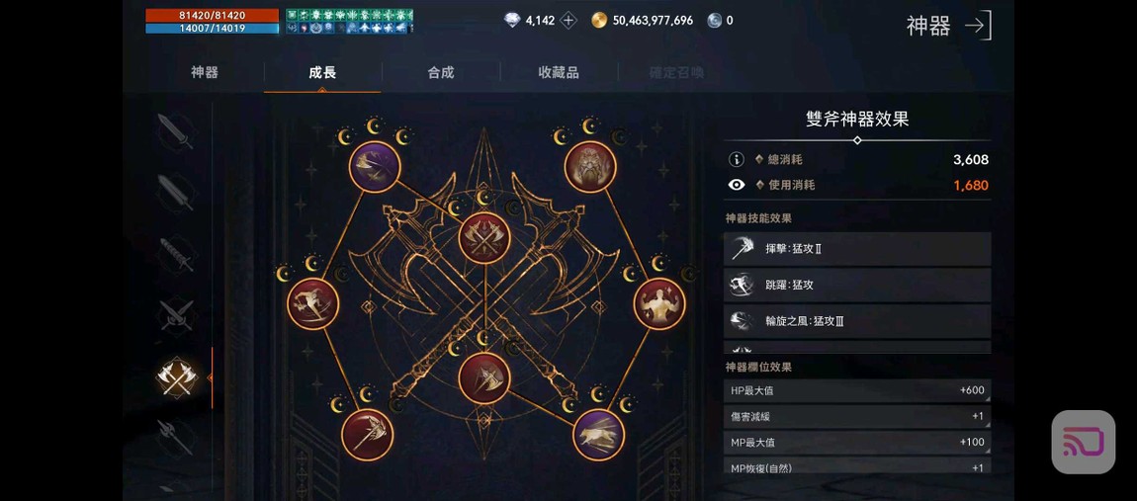Open the right flexing figure skill node
Screen dimensions: 1137x501
coord(659,303)
